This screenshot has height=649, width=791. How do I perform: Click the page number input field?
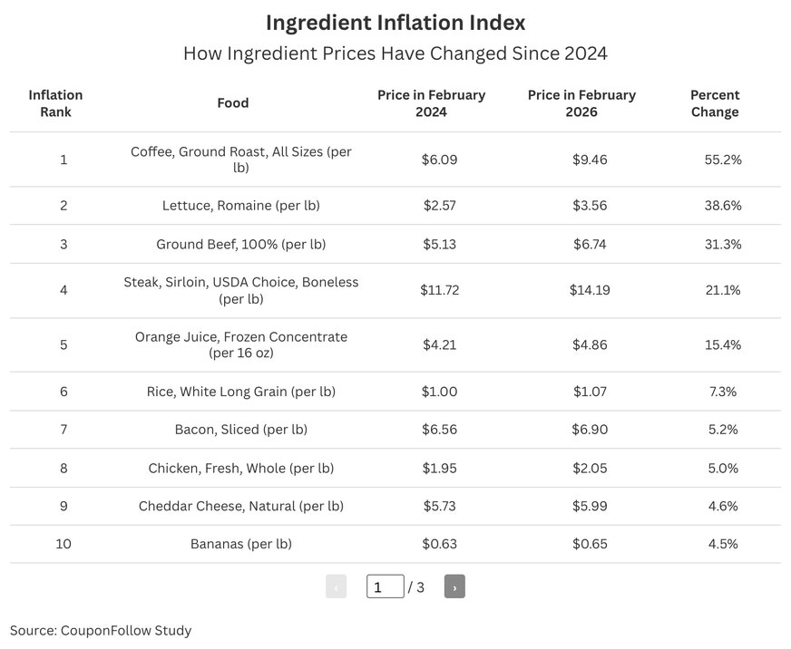(386, 586)
